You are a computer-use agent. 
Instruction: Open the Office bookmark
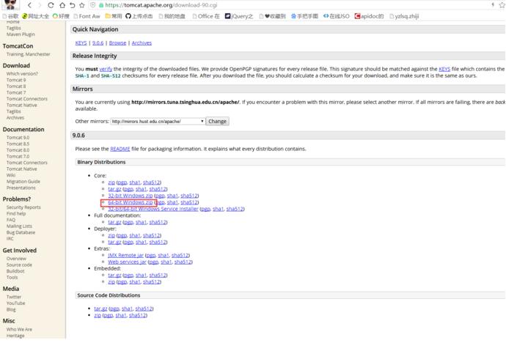coord(206,16)
